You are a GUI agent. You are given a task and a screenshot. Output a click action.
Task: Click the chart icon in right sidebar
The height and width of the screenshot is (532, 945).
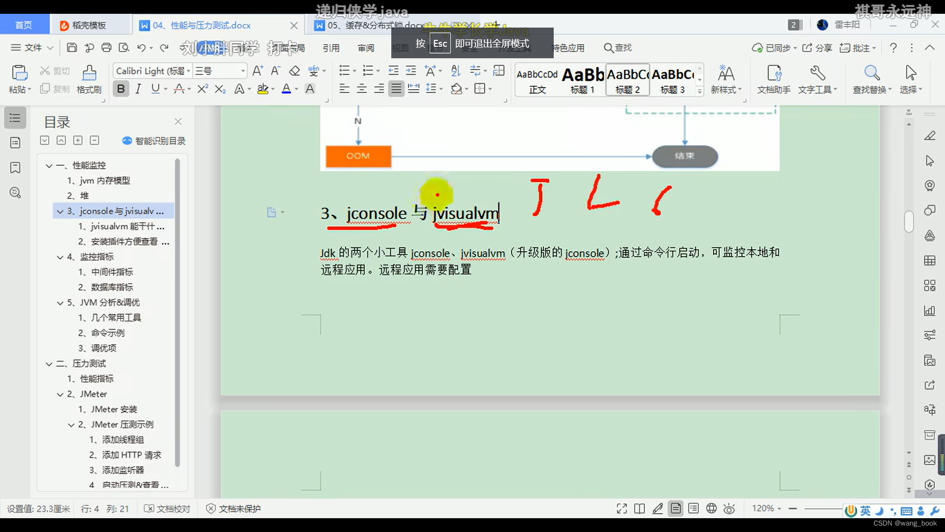click(930, 310)
